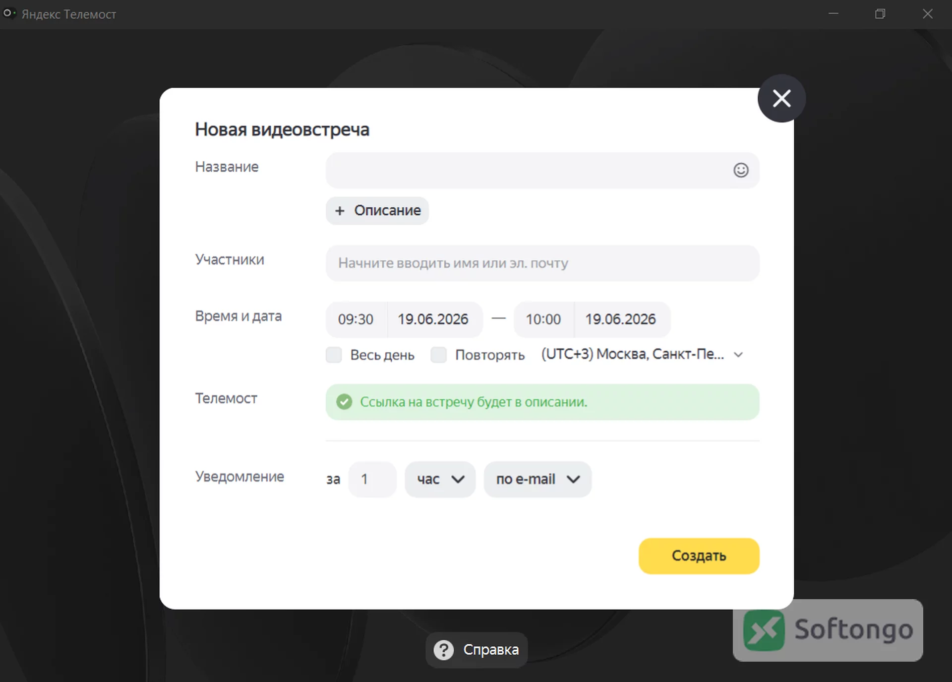Click the green check icon in the Телемост row
This screenshot has width=952, height=682.
point(344,402)
